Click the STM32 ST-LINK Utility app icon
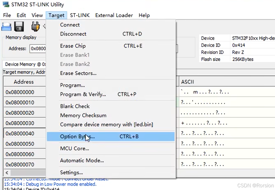275x190 pixels. (6, 4)
